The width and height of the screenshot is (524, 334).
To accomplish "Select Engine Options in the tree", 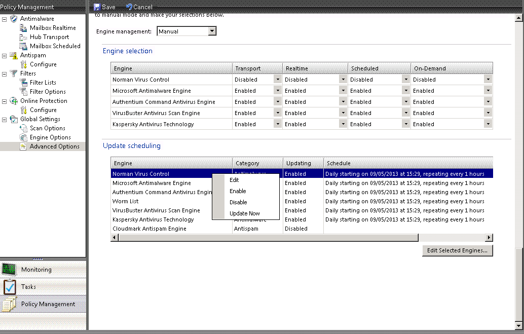I will click(x=50, y=137).
